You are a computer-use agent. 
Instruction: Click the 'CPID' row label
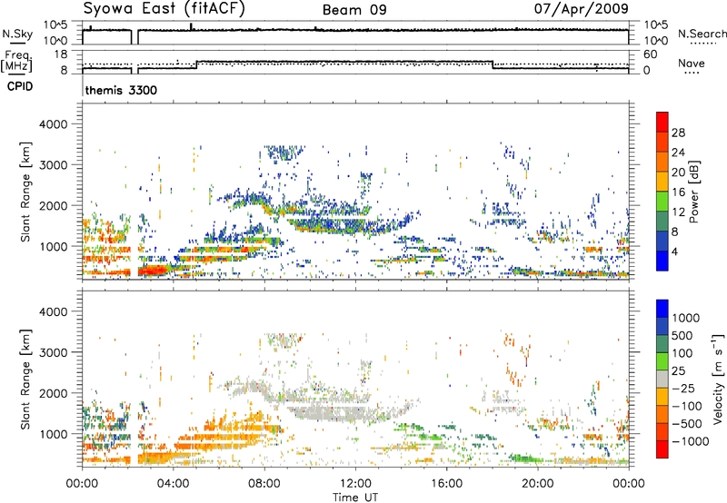click(x=20, y=86)
